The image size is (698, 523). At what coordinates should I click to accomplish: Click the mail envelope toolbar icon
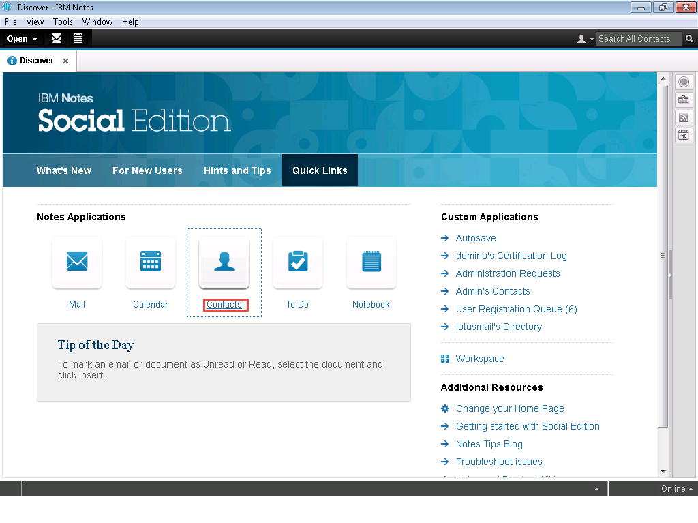(x=57, y=39)
